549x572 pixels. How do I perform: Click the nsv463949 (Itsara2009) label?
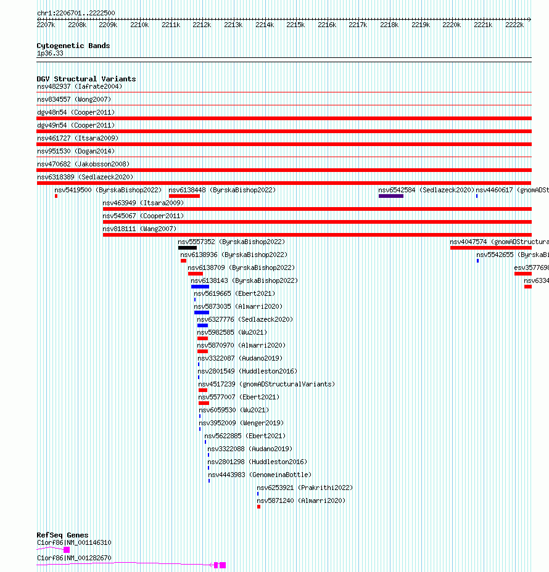(143, 203)
